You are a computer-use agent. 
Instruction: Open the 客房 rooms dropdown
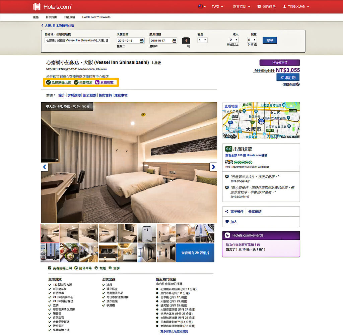pyautogui.click(x=202, y=40)
